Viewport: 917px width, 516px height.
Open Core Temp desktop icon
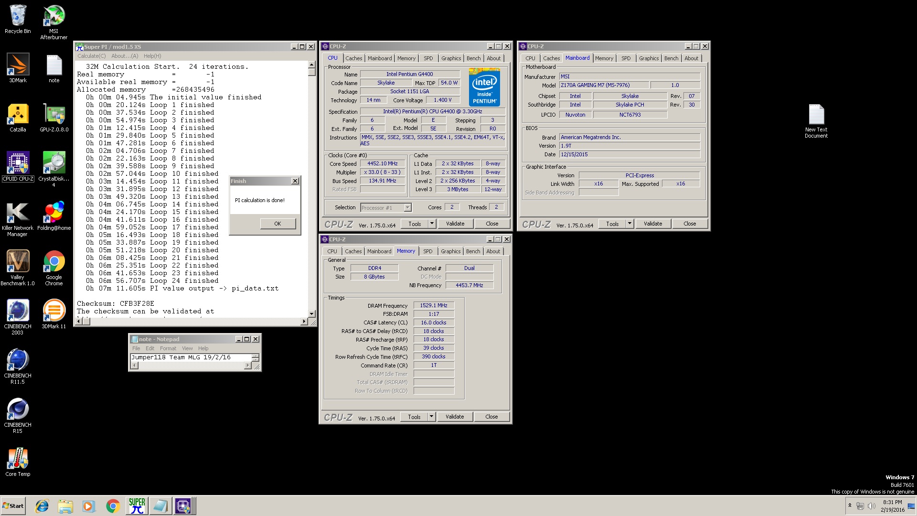pyautogui.click(x=18, y=462)
